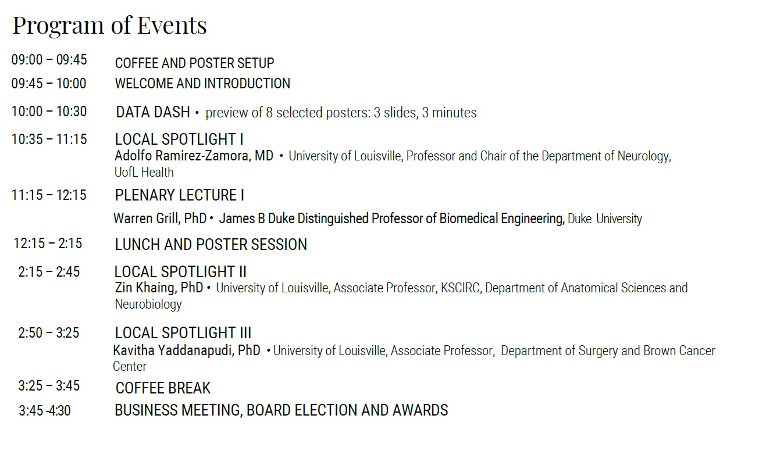The image size is (766, 451).
Task: Click the Data Dash session title
Action: [153, 112]
